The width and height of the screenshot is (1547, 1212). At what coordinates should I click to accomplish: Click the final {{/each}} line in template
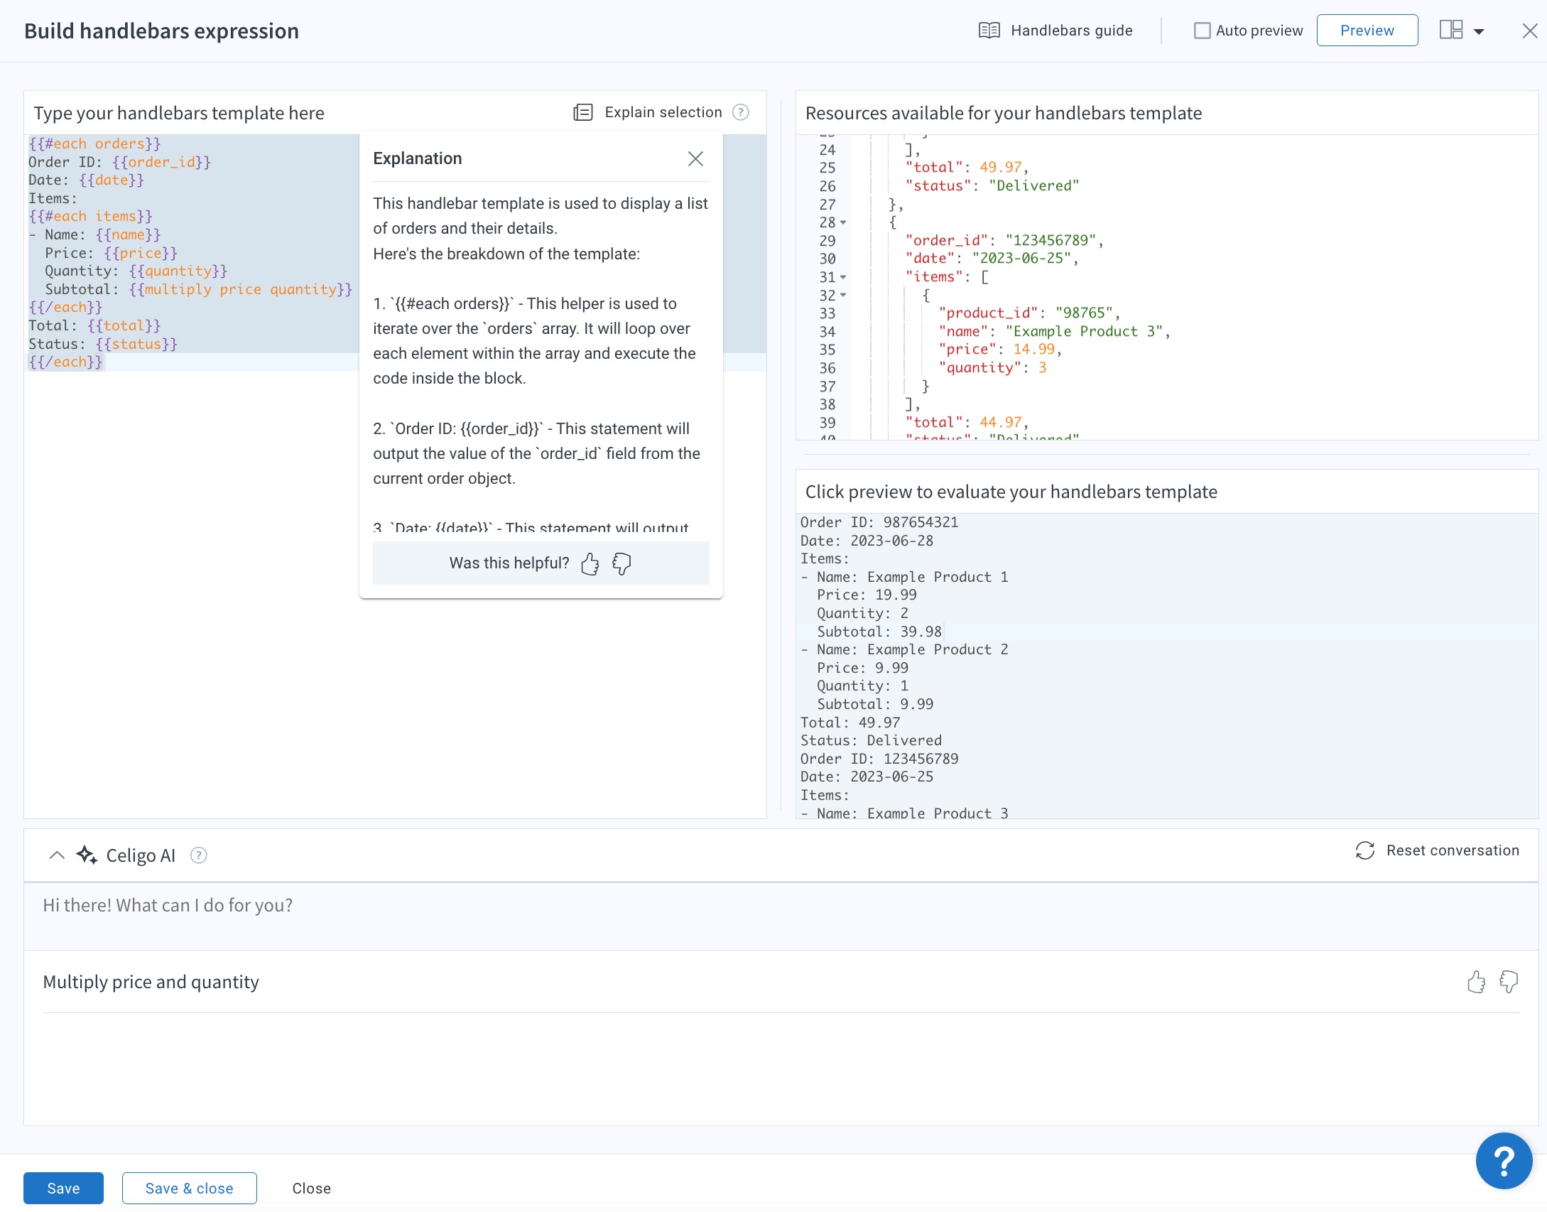[65, 362]
